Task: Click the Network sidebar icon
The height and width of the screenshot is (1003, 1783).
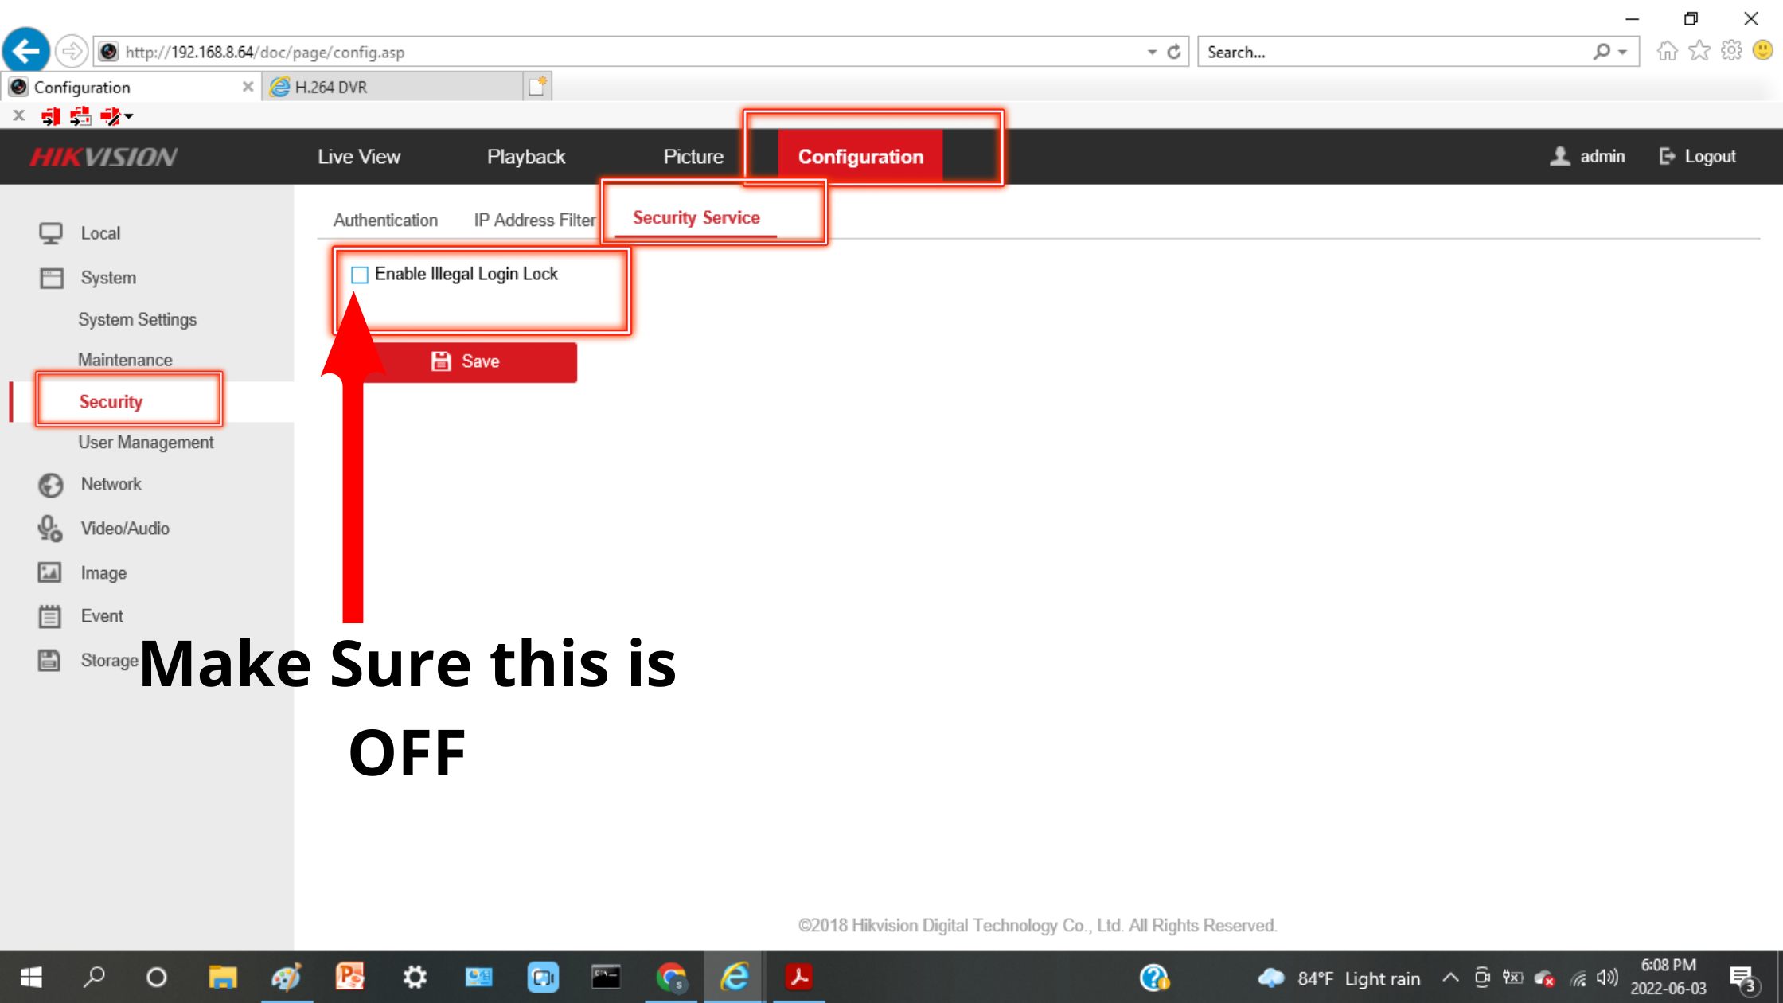Action: pos(52,484)
